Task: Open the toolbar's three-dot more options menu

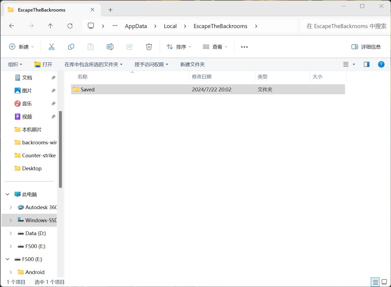Action: pyautogui.click(x=244, y=47)
